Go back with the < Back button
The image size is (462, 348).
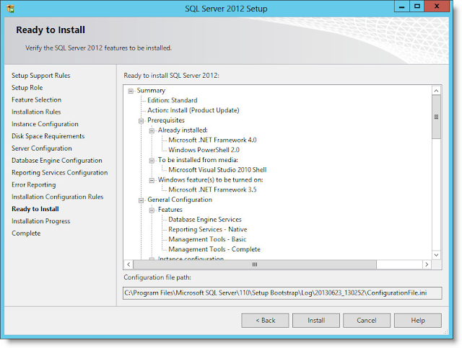tap(265, 321)
